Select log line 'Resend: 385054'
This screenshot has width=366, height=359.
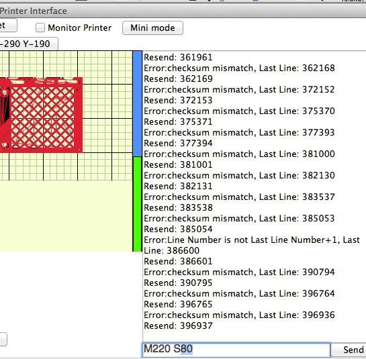(x=178, y=229)
